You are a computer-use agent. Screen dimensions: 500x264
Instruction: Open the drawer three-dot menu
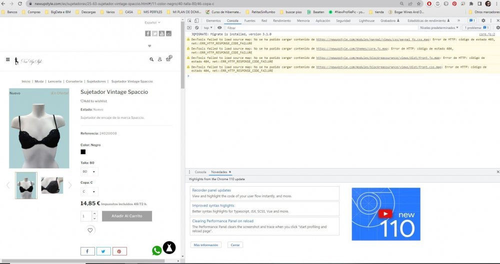(189, 172)
